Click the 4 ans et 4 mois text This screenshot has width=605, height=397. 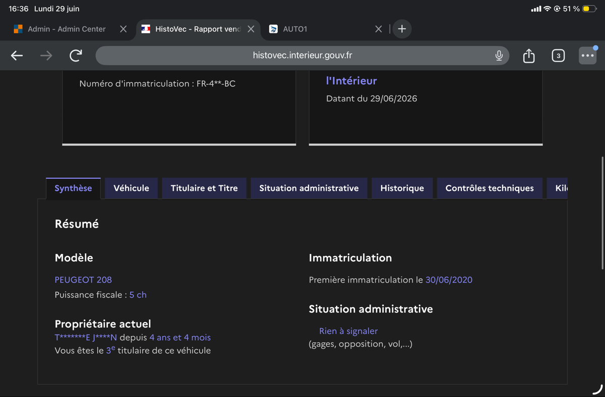pyautogui.click(x=180, y=338)
